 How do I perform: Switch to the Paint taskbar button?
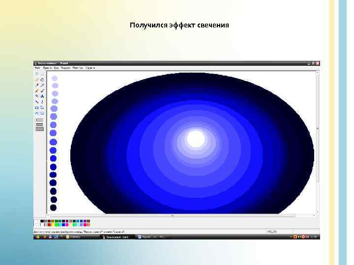tap(117, 237)
